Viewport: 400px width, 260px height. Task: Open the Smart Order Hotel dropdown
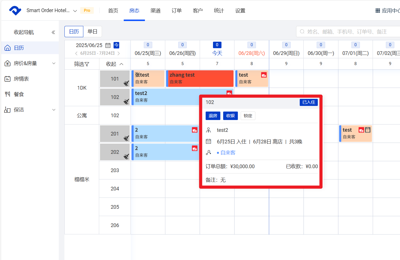75,11
